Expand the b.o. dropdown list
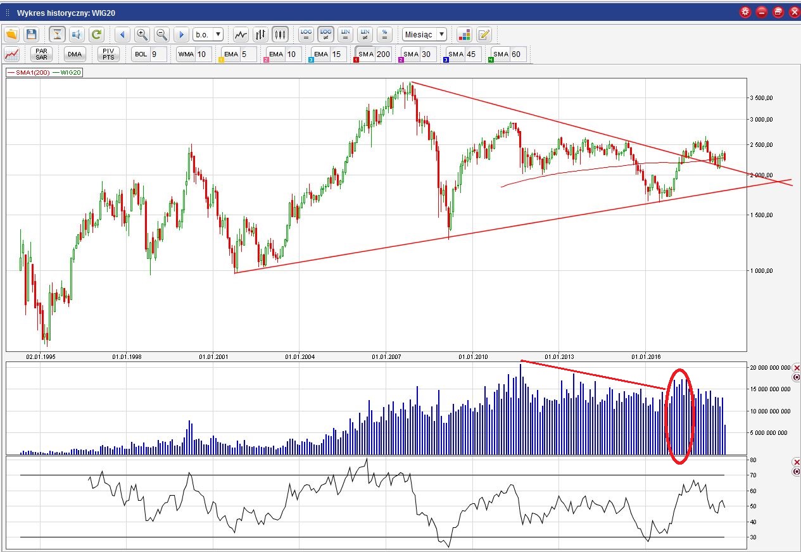Image resolution: width=801 pixels, height=552 pixels. pos(209,34)
